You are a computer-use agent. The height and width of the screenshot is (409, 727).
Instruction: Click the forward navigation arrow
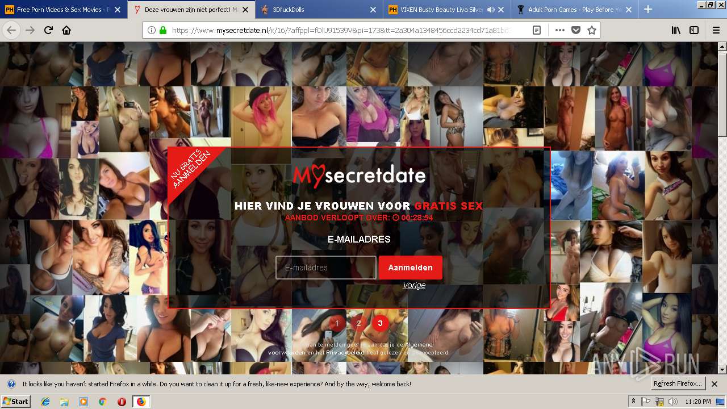pyautogui.click(x=30, y=30)
